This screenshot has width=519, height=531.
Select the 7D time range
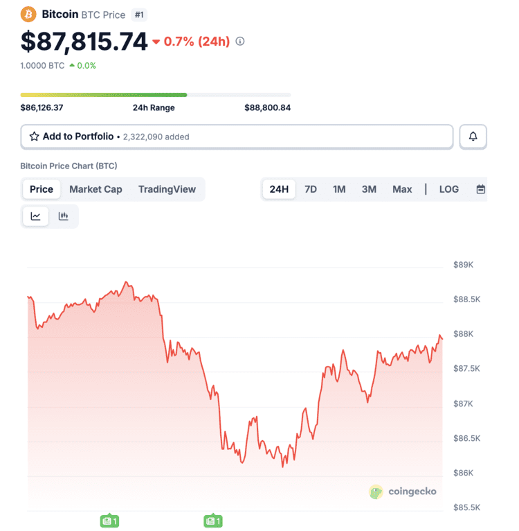coord(311,189)
